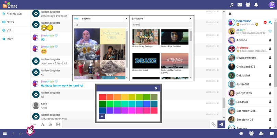Open the user avatar menu at top right
Screen dimensions: 277x138
(x=271, y=5)
